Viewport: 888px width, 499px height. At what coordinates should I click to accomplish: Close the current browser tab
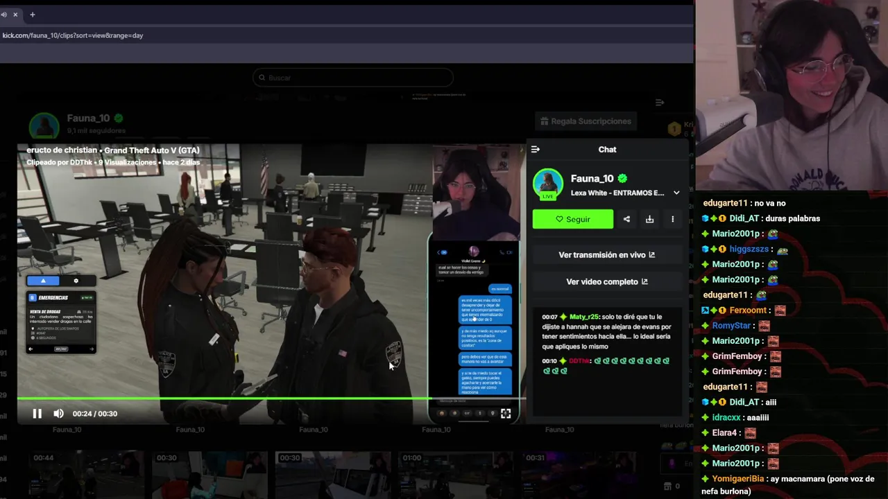point(15,15)
